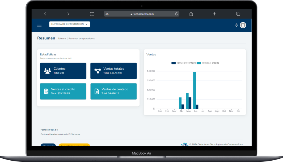Toggle the Ventas de contado legend swatch
The width and height of the screenshot is (283, 162).
click(x=174, y=63)
